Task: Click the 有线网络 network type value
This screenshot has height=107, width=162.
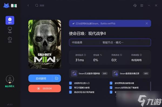Action: (x=136, y=60)
